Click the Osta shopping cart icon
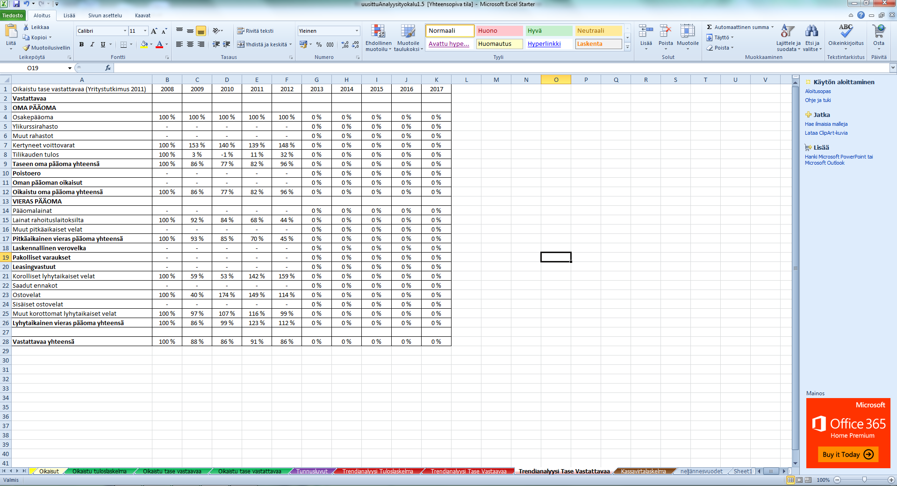 point(879,31)
